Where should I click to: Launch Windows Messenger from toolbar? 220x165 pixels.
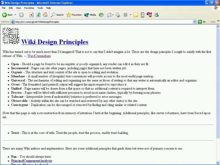tap(156, 15)
